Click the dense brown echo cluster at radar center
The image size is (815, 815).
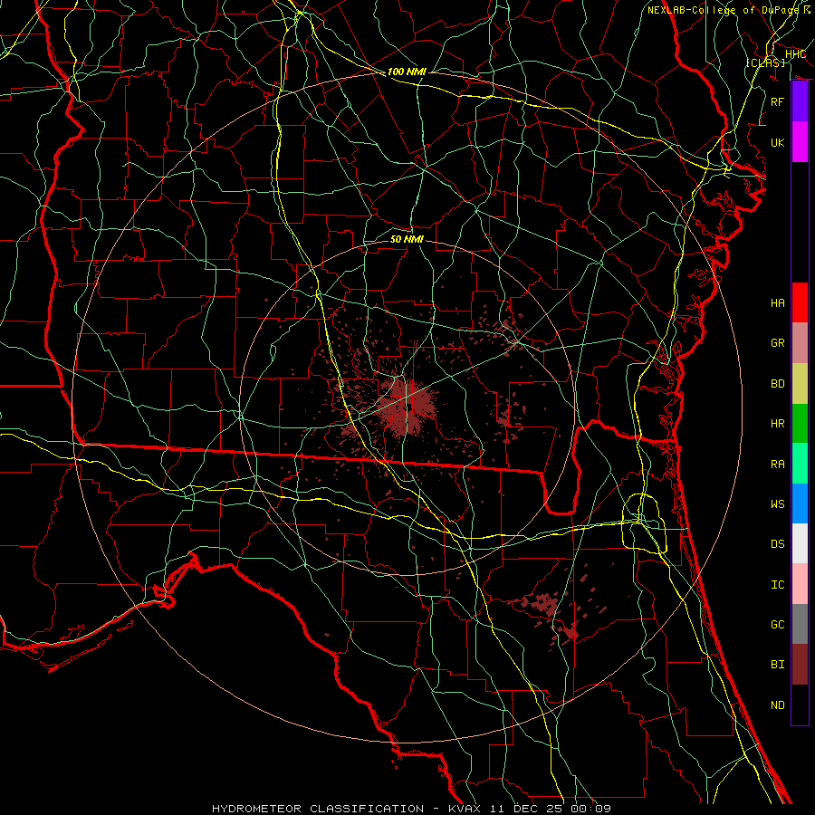point(407,407)
